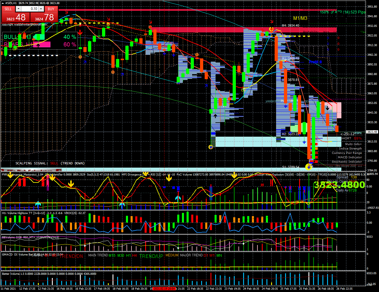379x292 pixels.
Task: Click the highlighted red date on time axis
Action: (164, 288)
